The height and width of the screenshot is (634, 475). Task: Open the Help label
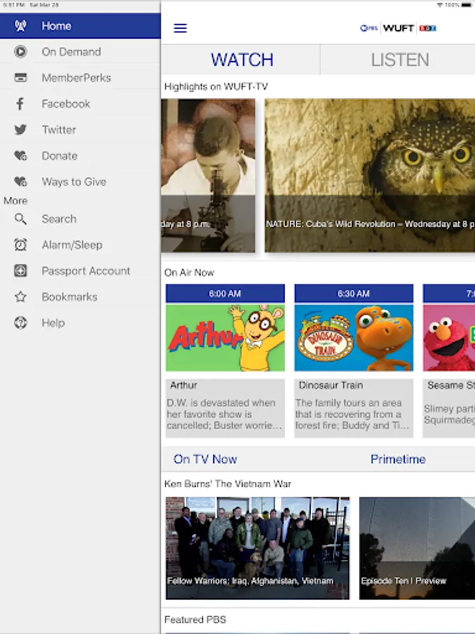53,323
